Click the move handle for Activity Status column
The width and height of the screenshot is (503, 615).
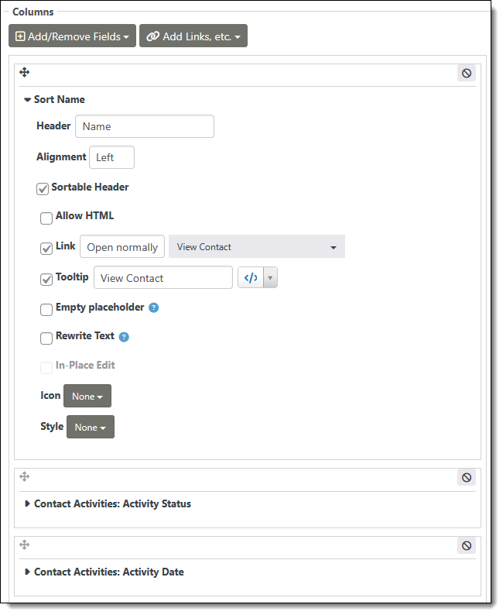pyautogui.click(x=24, y=477)
